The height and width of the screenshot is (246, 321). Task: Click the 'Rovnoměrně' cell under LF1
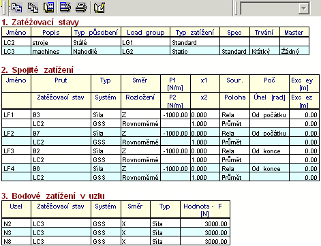140,123
